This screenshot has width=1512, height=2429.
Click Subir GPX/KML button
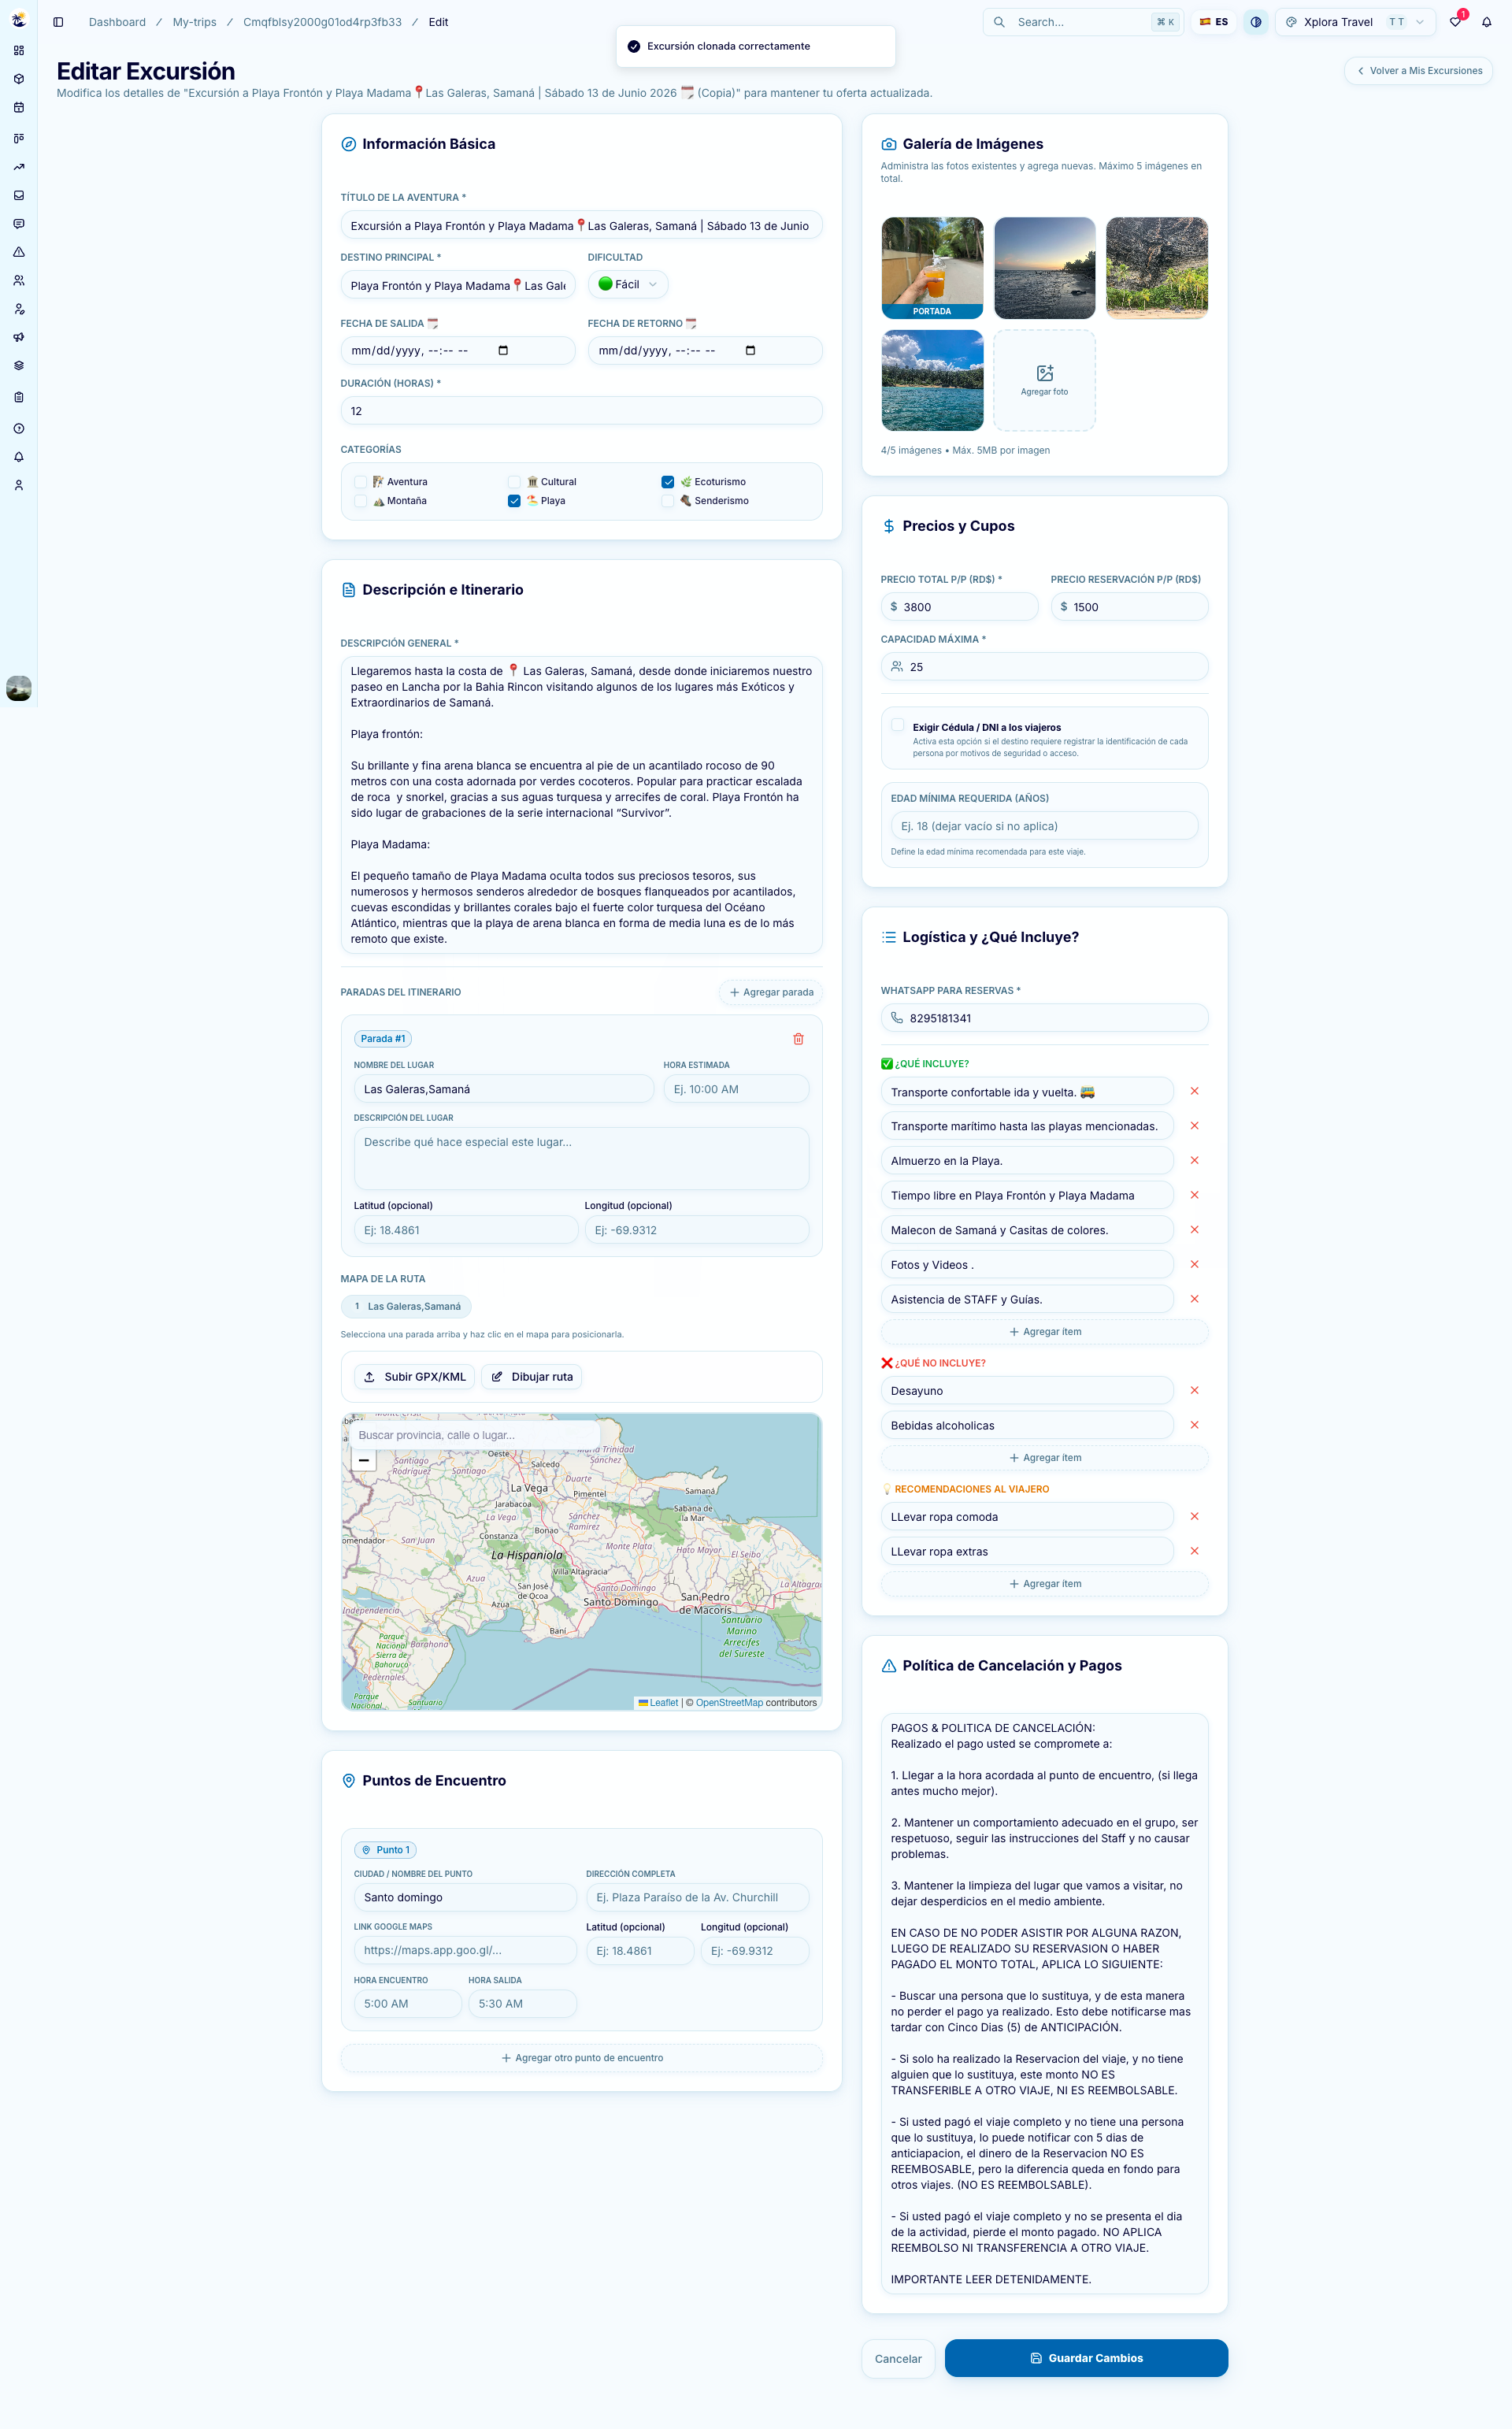(415, 1377)
